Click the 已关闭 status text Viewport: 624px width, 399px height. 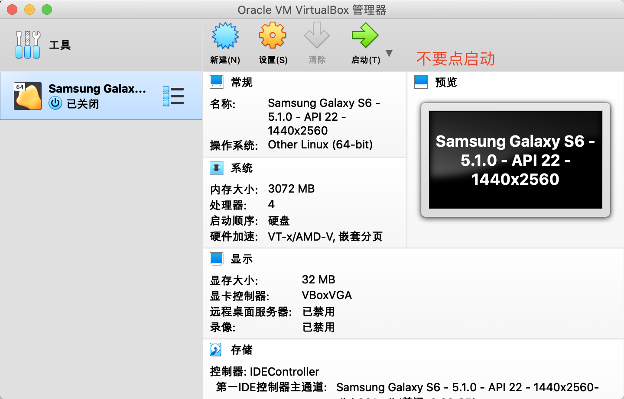83,104
